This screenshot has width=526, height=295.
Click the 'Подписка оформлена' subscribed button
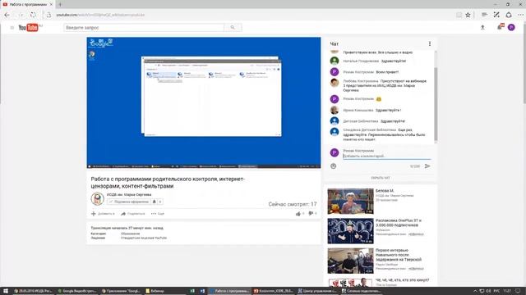129,202
